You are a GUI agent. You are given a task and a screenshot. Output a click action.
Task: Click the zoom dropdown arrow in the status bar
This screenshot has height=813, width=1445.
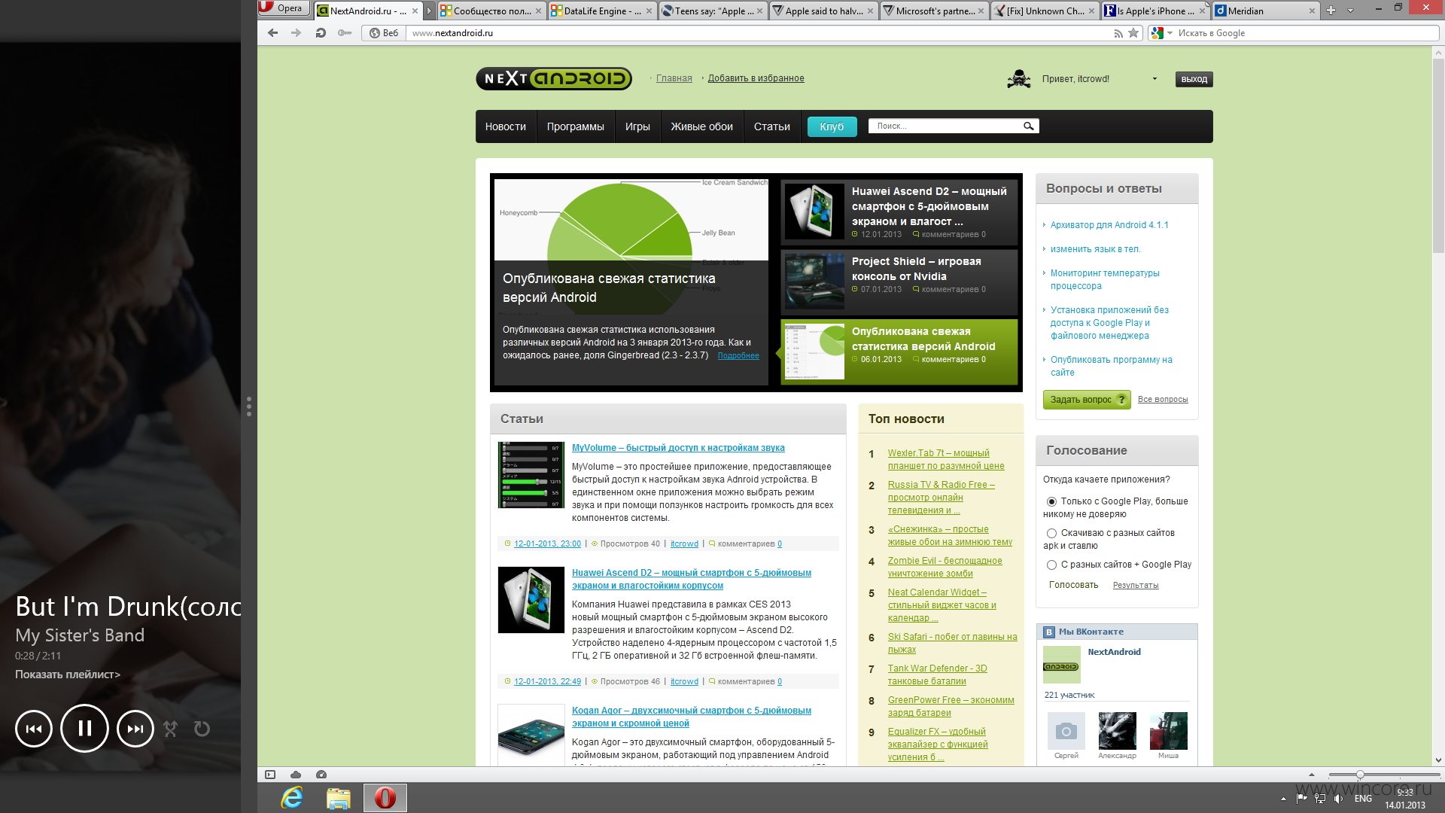click(x=1312, y=775)
